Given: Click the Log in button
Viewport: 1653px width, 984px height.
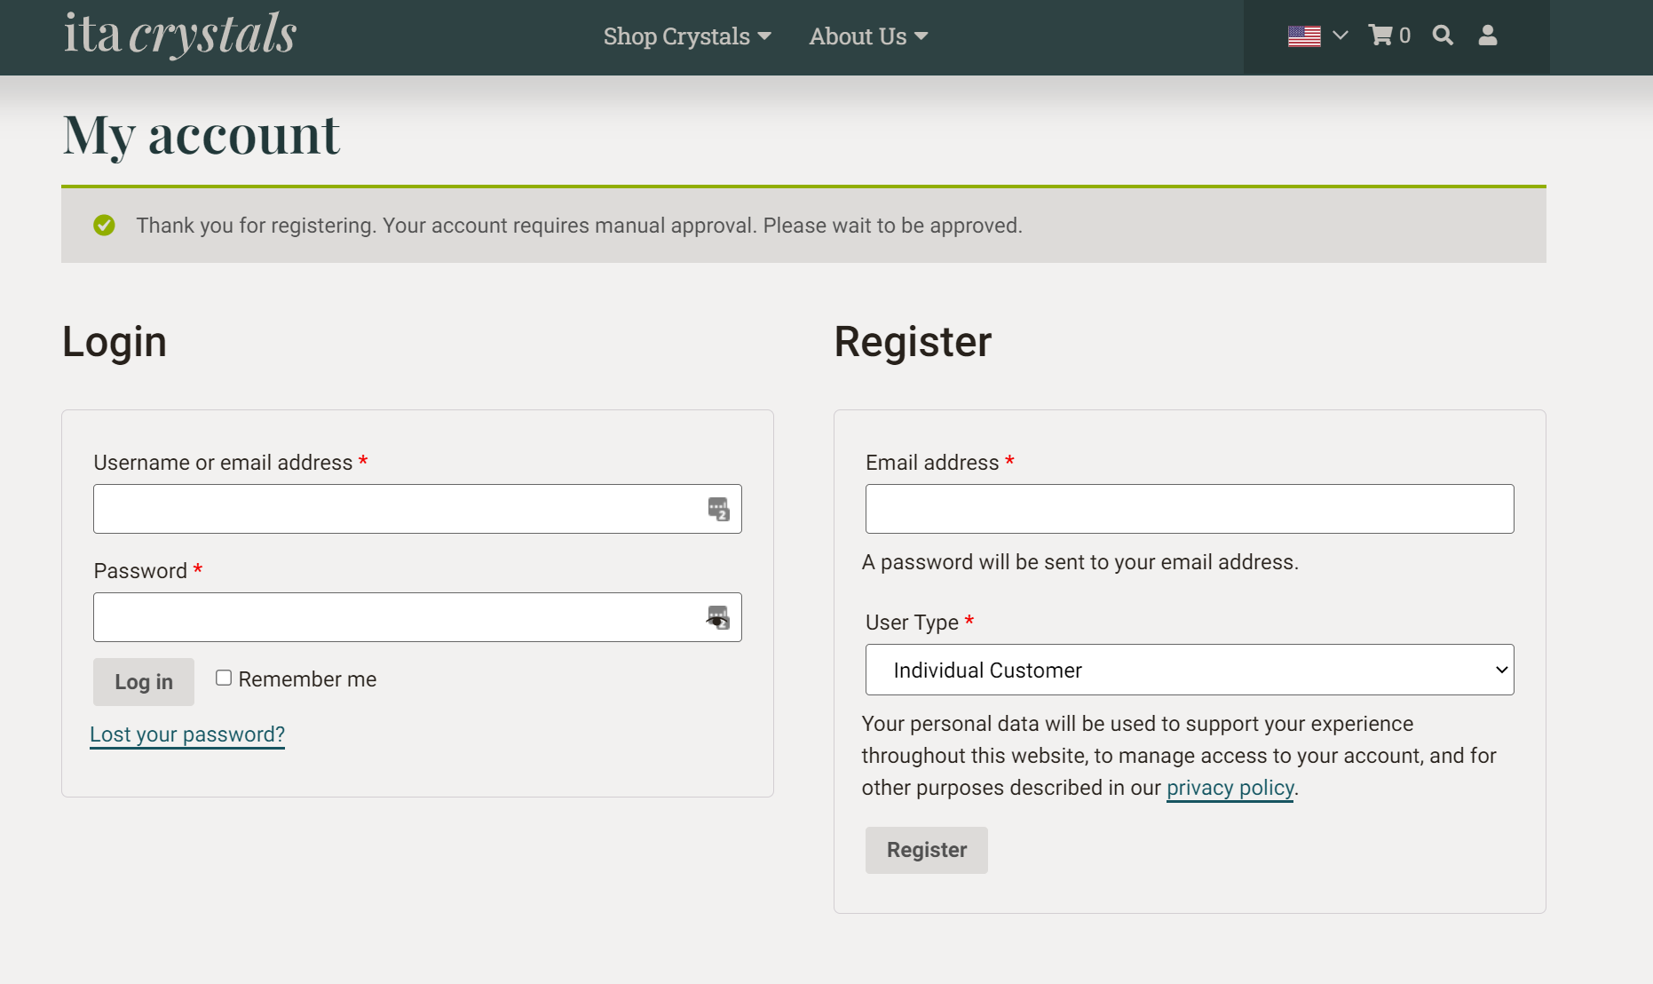Looking at the screenshot, I should (x=144, y=682).
